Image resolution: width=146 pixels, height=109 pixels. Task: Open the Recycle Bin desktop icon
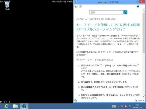[x=7, y=6]
